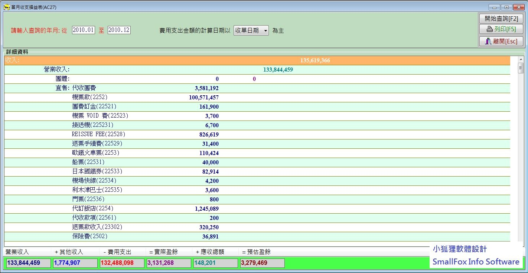Select the 船票(22531) row
This screenshot has width=528, height=273.
pos(257,162)
